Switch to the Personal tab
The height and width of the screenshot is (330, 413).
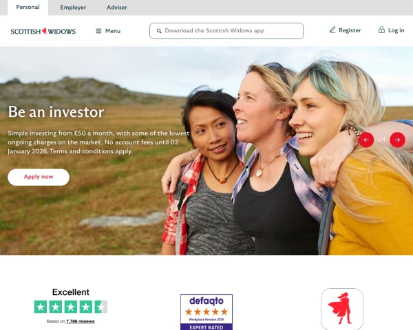(x=28, y=7)
